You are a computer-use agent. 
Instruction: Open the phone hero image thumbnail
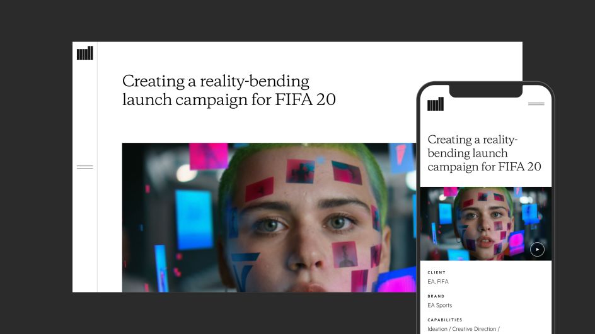(x=486, y=223)
